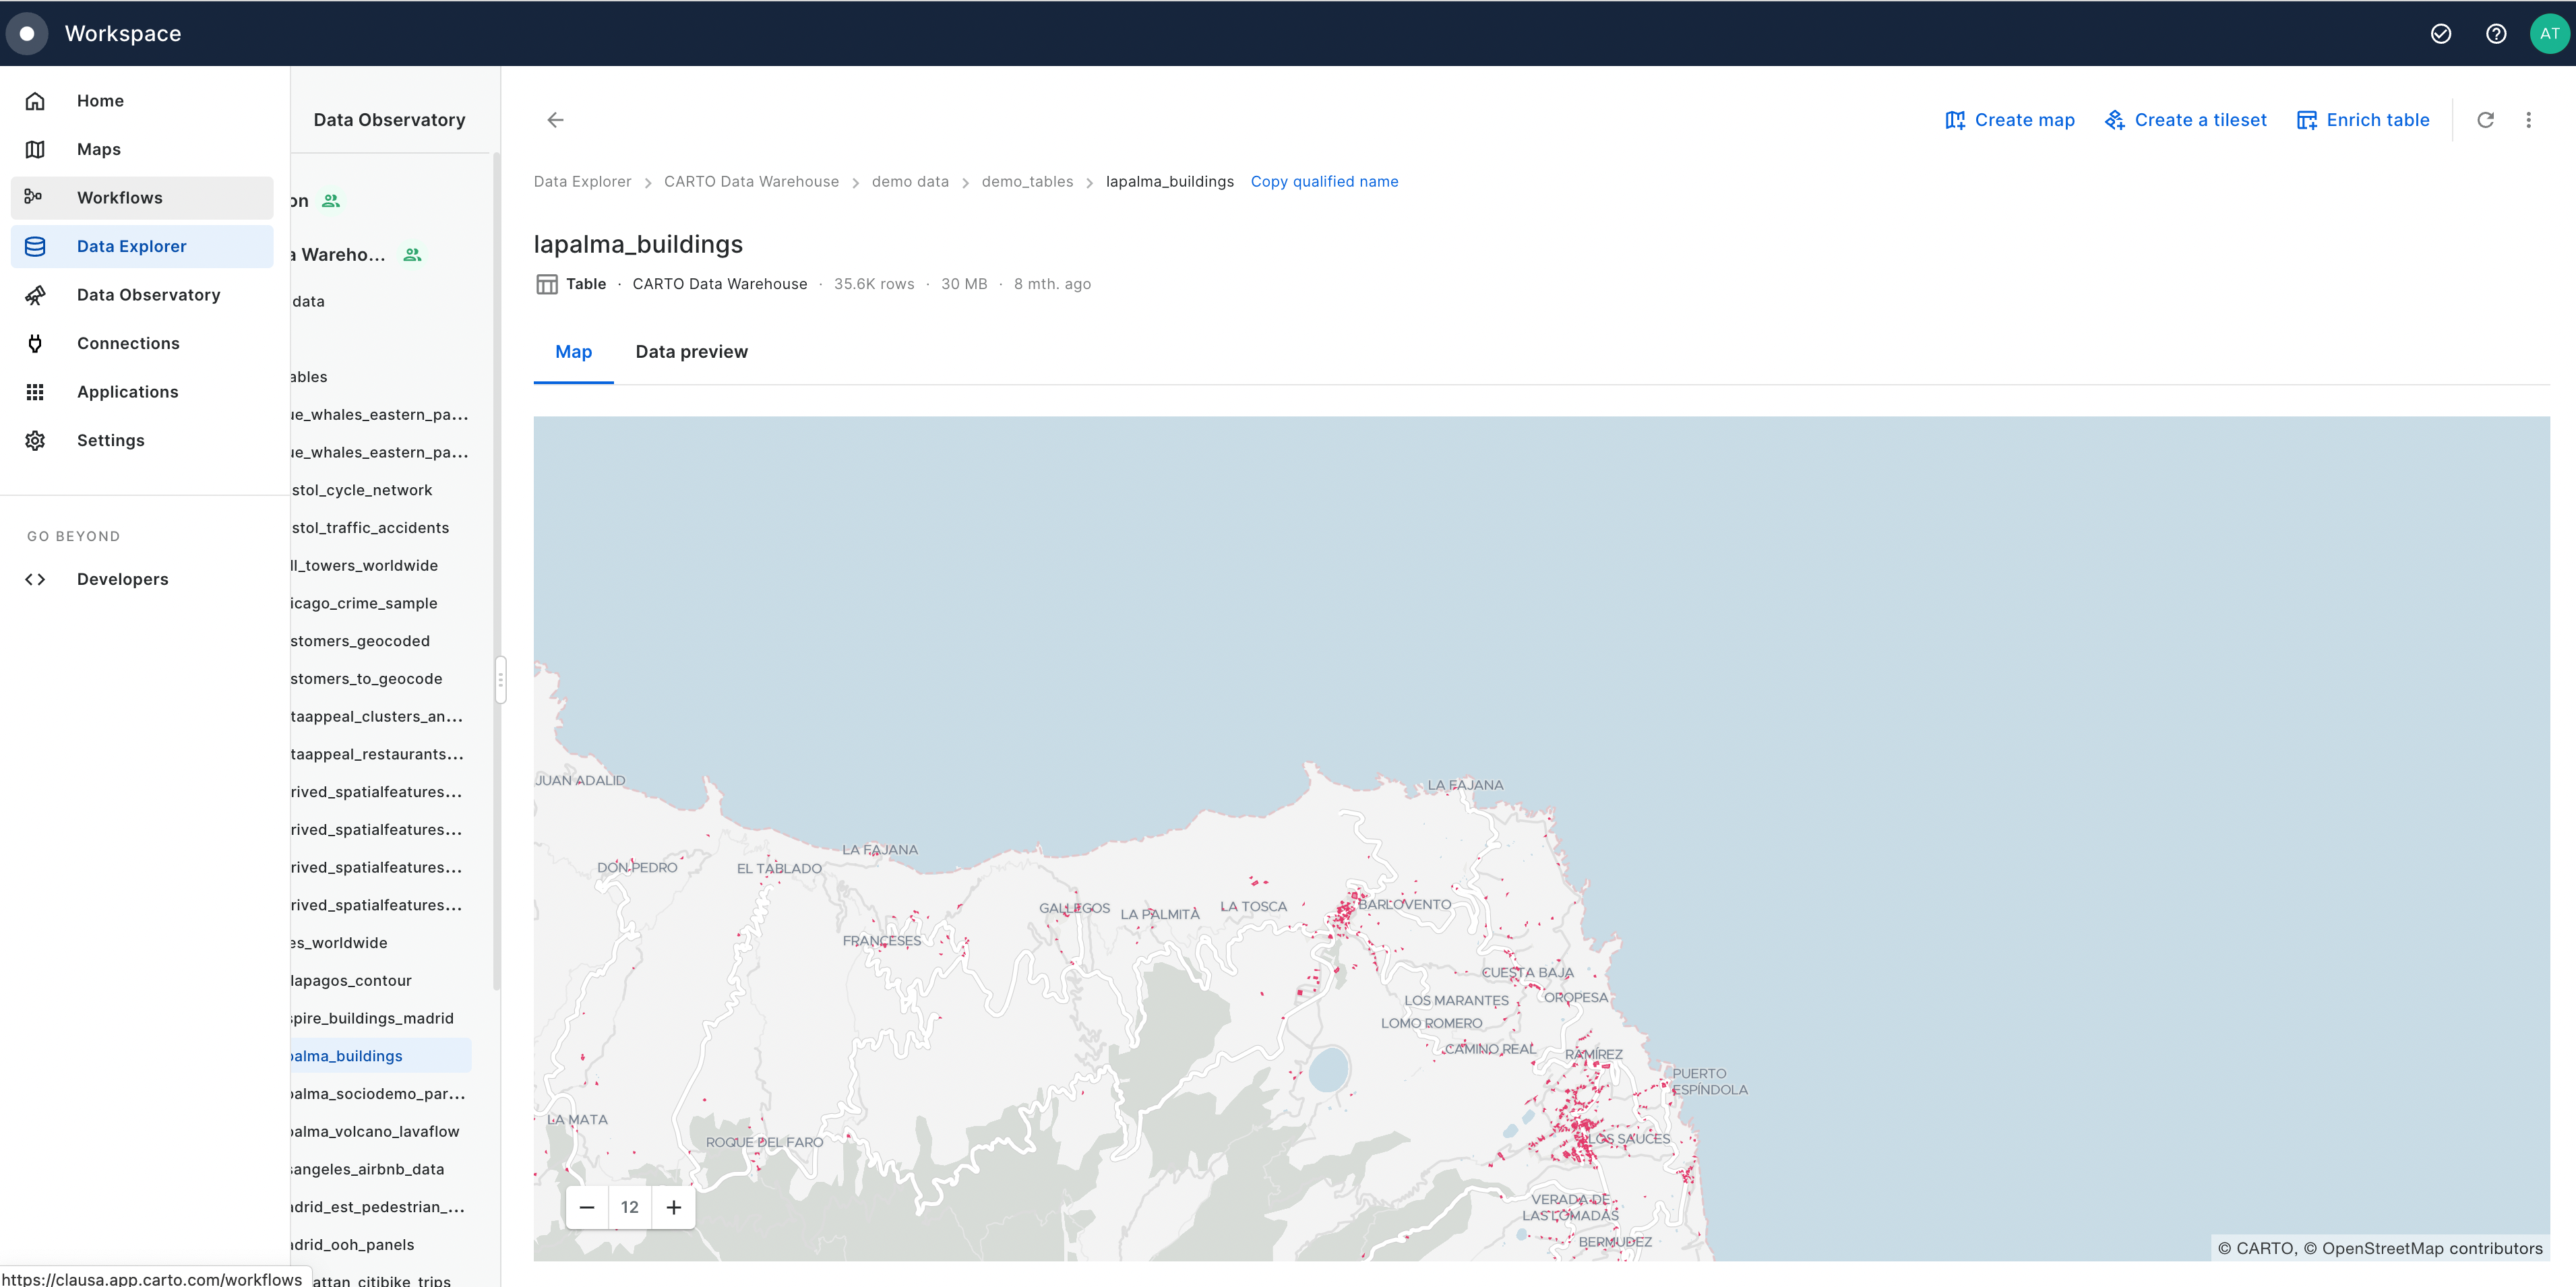Click the Create map button
The image size is (2576, 1287).
2010,120
